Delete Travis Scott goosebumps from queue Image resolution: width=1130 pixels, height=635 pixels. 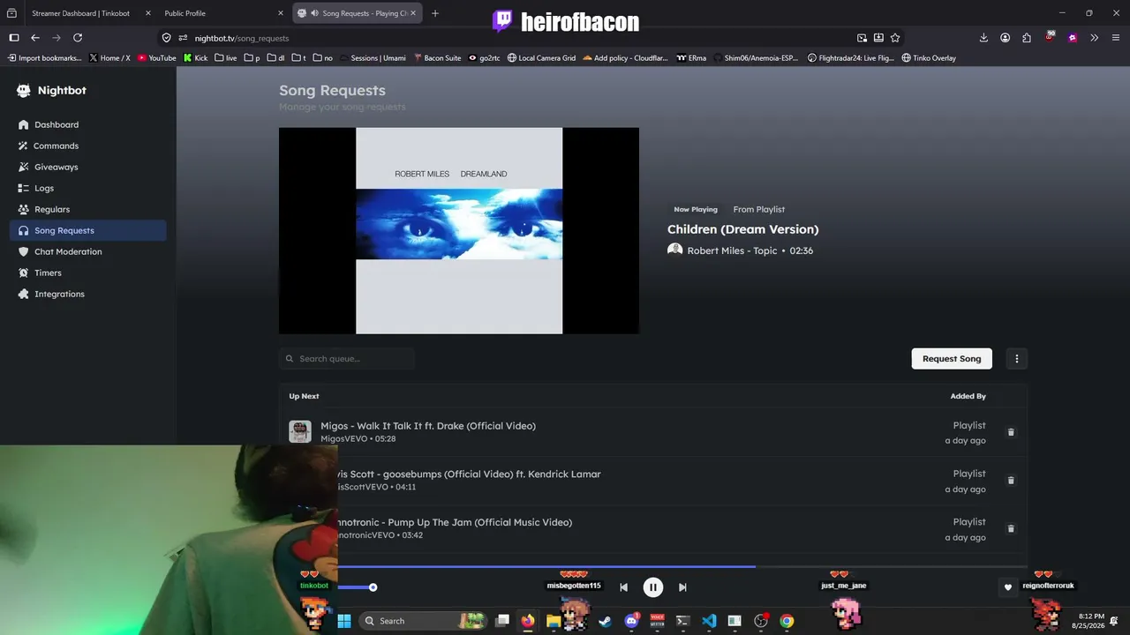tap(1011, 481)
